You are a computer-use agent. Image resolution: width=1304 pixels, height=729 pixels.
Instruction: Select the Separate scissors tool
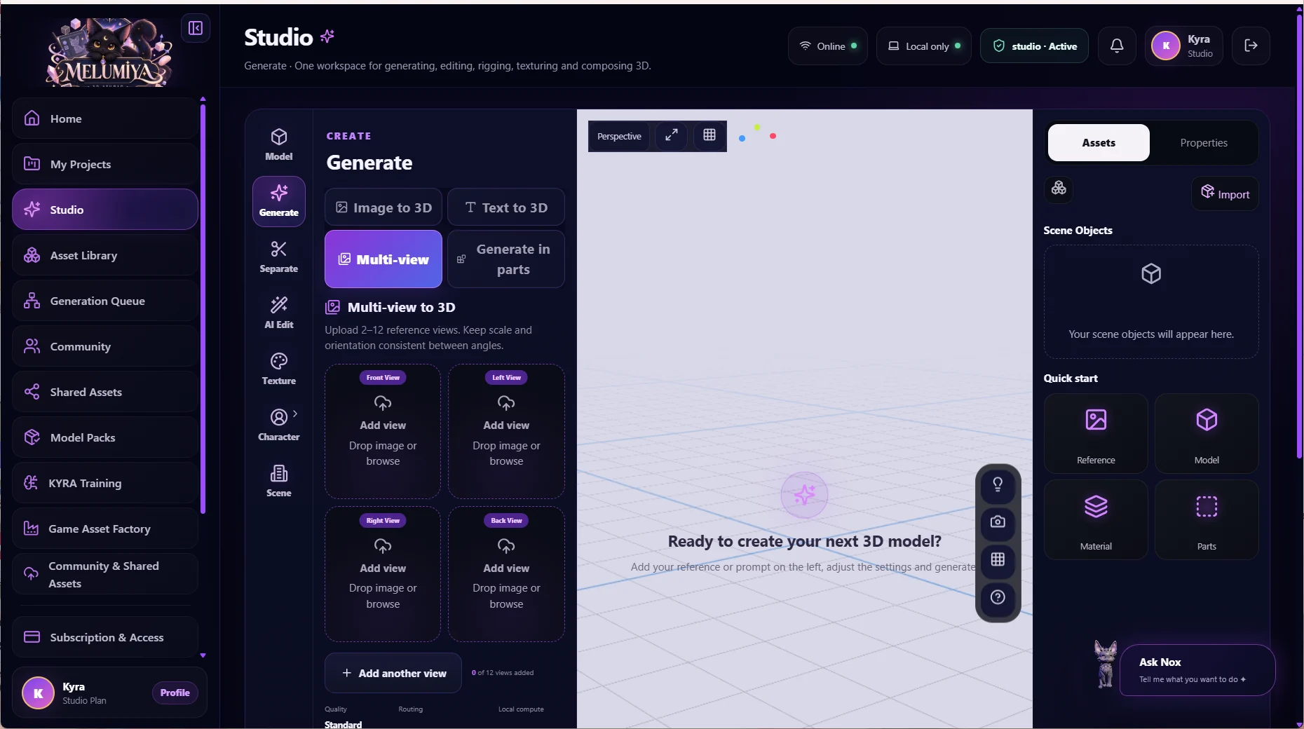[279, 257]
